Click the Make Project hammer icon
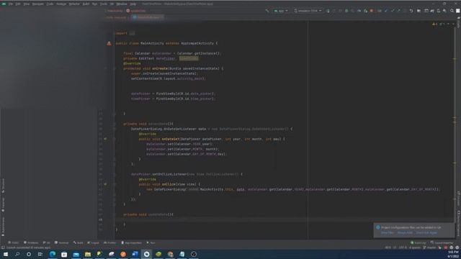The image size is (461, 259). [x=267, y=11]
